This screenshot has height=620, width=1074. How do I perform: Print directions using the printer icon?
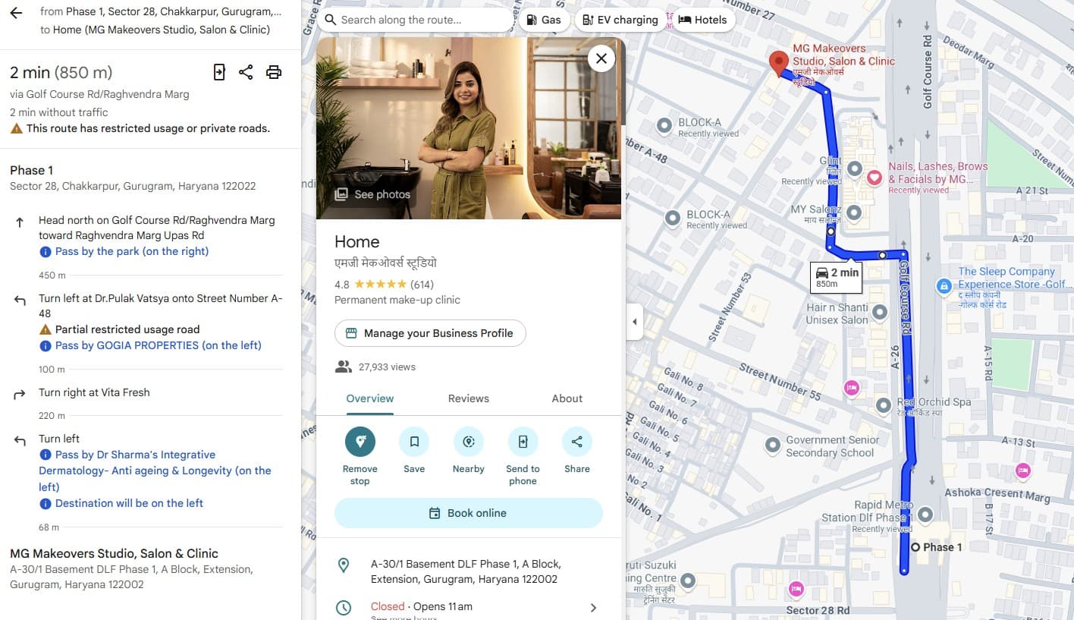coord(274,72)
